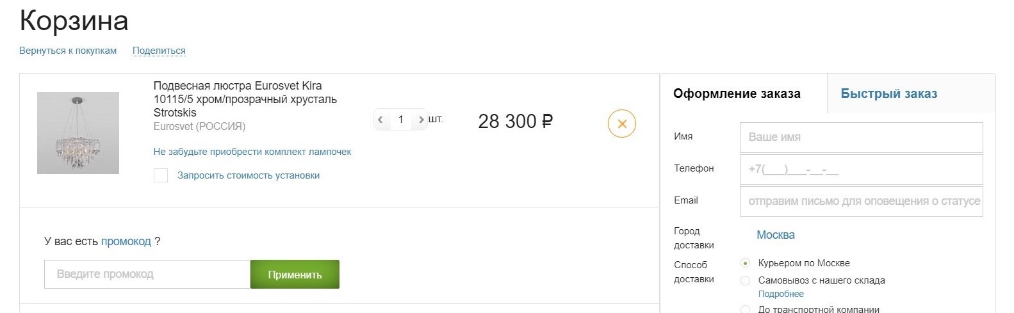Remove the Eurosvet Kira chandelier from cart

pos(621,124)
